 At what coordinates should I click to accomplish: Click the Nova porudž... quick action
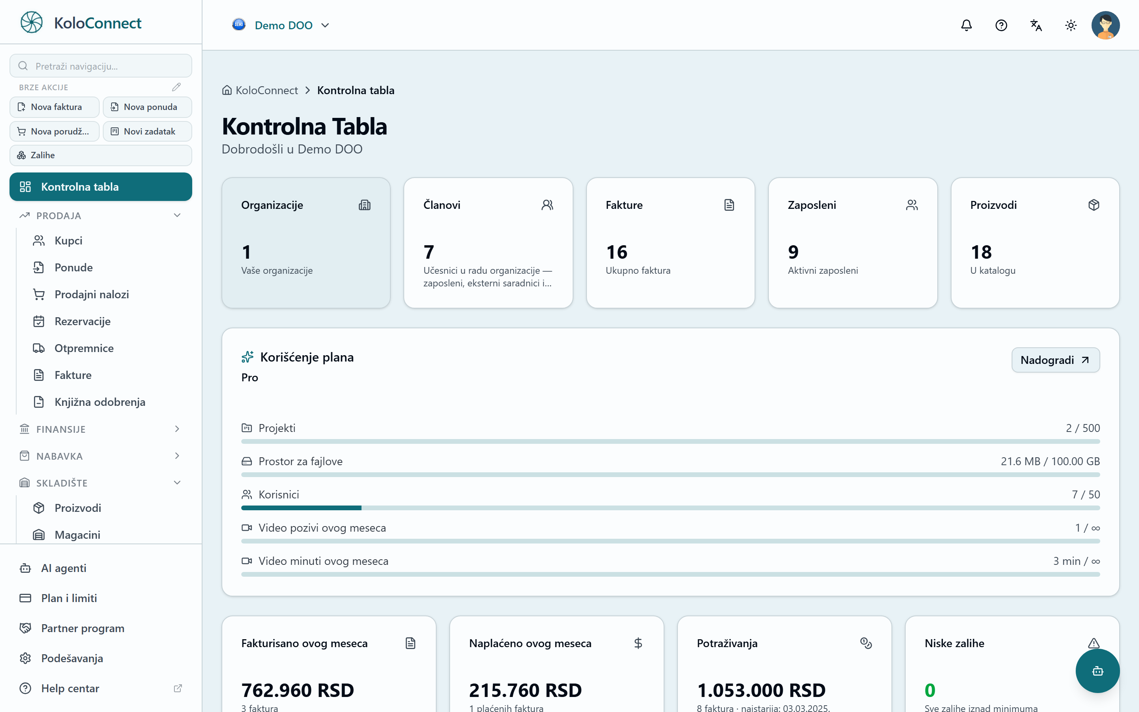[55, 131]
